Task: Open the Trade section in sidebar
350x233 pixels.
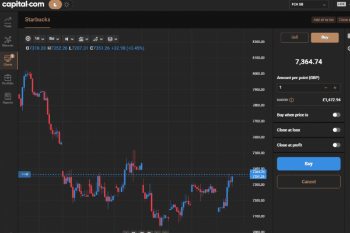Action: click(8, 22)
